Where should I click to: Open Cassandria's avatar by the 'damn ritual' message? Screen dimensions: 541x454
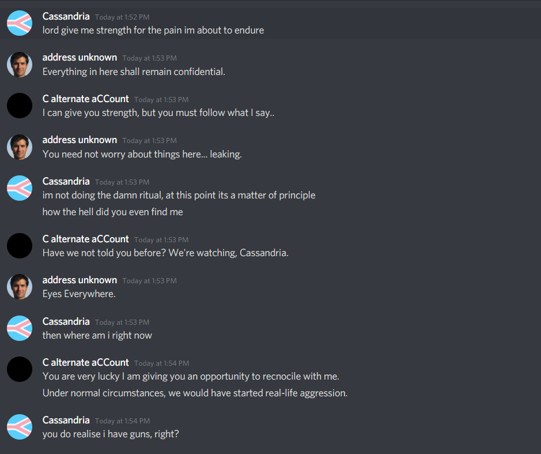20,188
